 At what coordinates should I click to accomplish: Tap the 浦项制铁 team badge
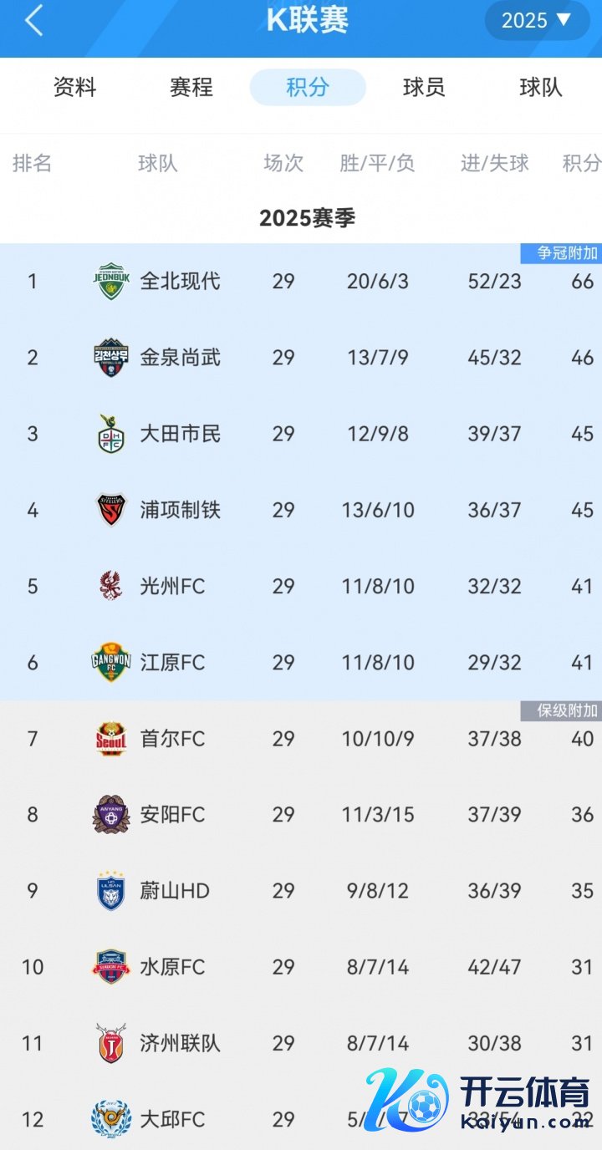(x=110, y=510)
